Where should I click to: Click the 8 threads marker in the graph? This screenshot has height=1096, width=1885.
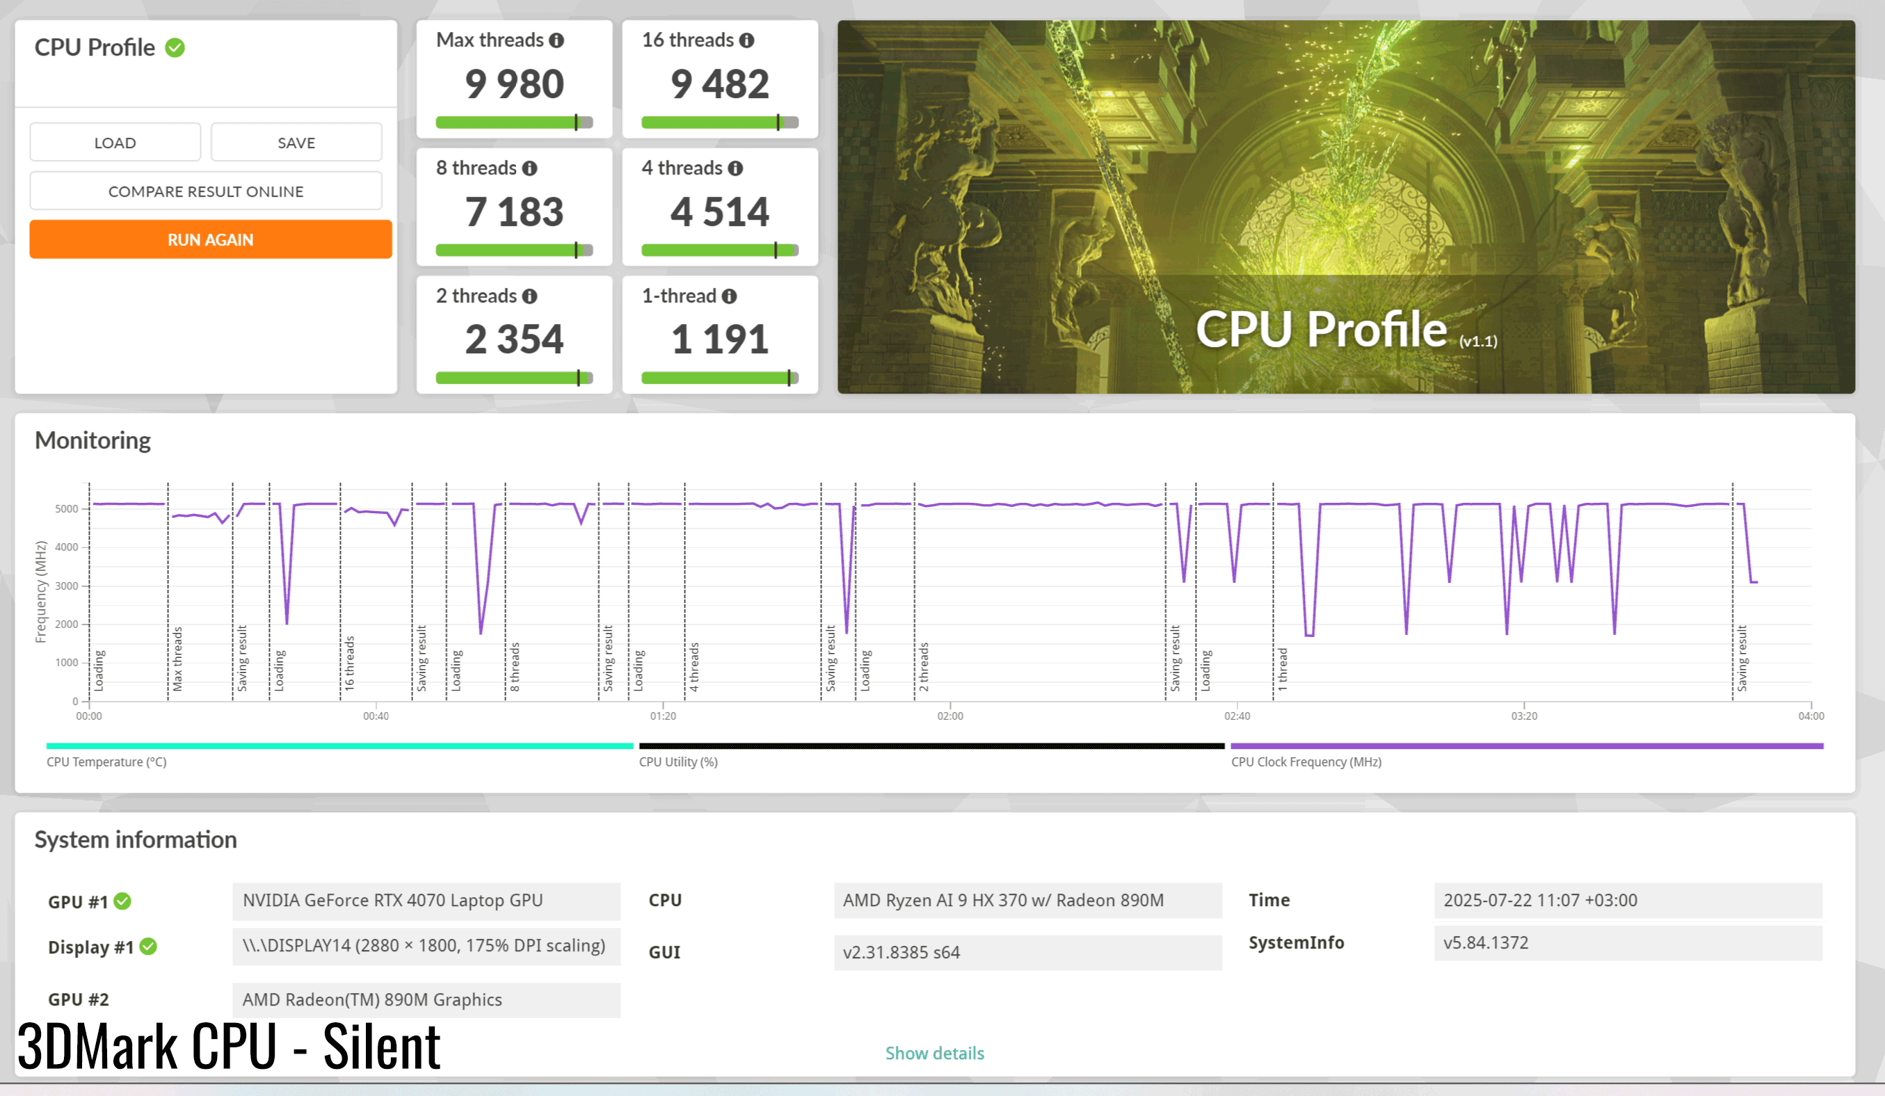pos(515,667)
